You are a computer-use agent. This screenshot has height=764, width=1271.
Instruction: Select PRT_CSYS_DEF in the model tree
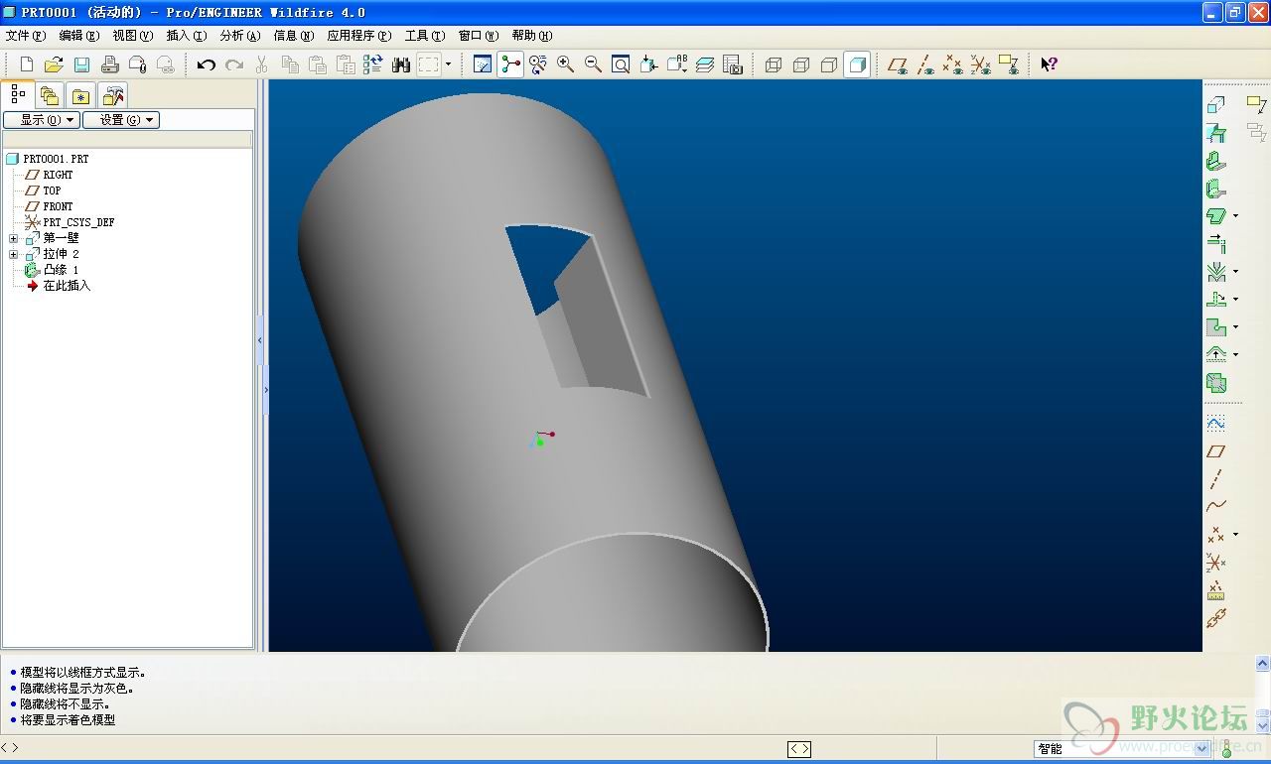click(x=70, y=222)
